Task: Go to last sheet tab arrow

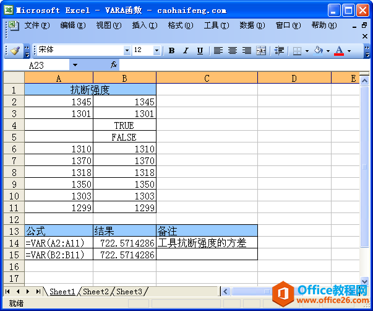Action: click(38, 291)
